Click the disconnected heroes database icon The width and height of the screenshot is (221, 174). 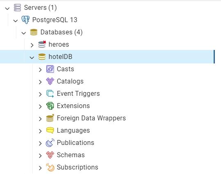coord(42,44)
